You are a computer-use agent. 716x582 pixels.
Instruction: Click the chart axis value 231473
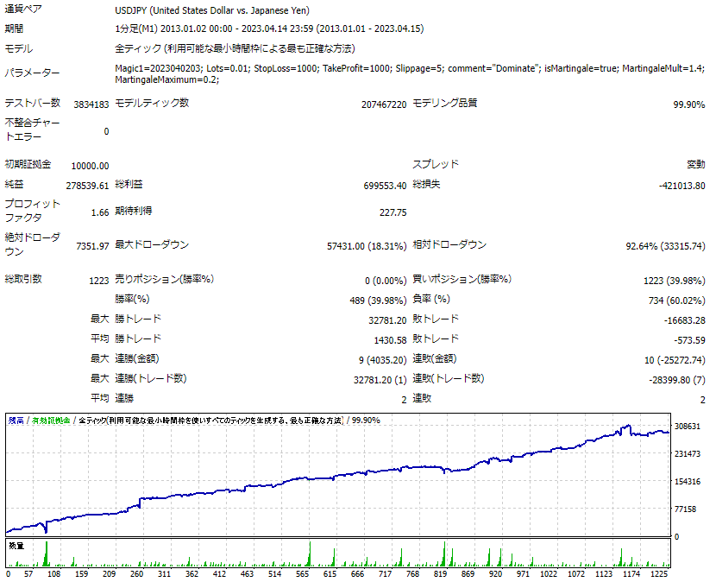tap(688, 453)
